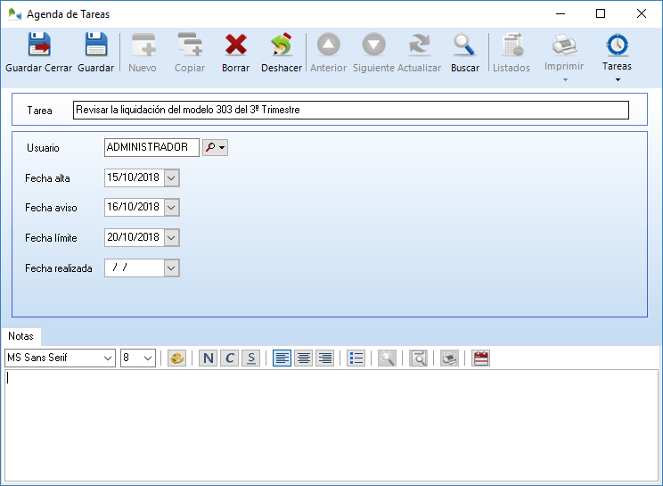Go to Siguiente record arrow
The width and height of the screenshot is (663, 486).
coord(373,45)
